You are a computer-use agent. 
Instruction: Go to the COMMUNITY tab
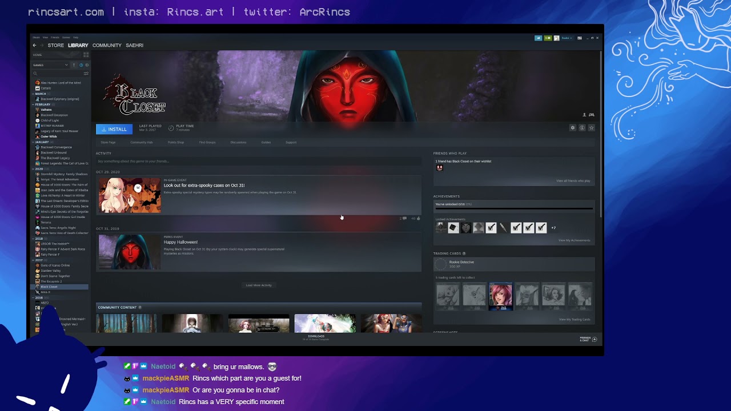point(107,45)
